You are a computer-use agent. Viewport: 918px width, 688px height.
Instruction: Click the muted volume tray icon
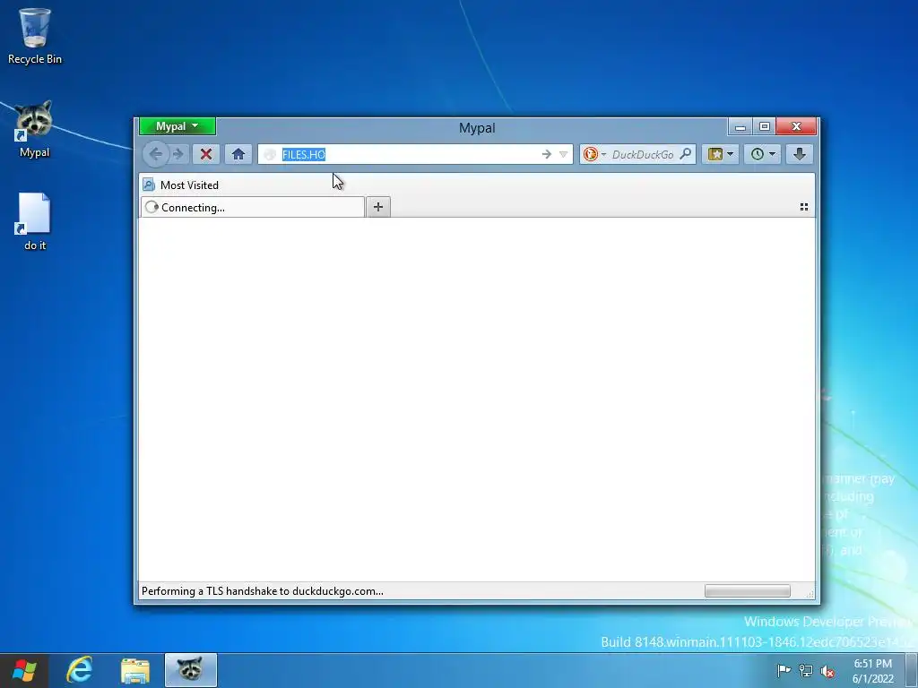coord(827,671)
